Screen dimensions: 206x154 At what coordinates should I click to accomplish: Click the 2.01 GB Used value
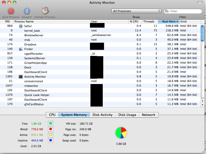(x=36, y=146)
